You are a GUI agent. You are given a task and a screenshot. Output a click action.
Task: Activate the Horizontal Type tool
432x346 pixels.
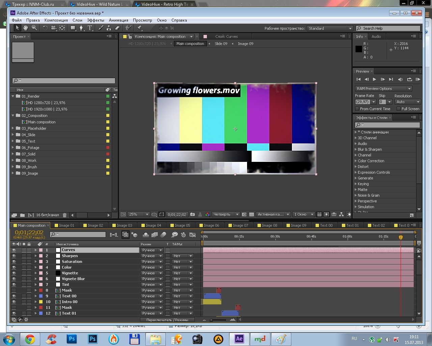click(90, 28)
